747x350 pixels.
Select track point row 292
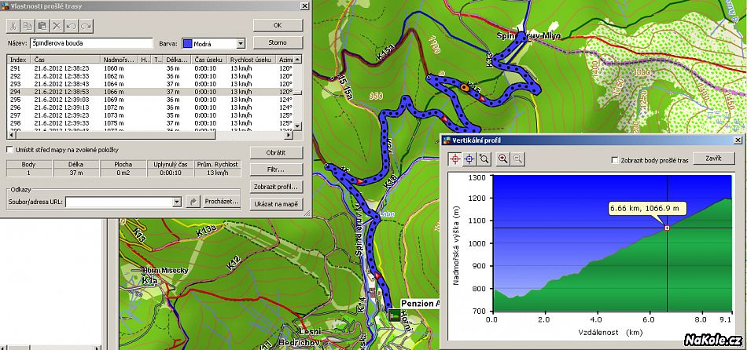(x=150, y=76)
